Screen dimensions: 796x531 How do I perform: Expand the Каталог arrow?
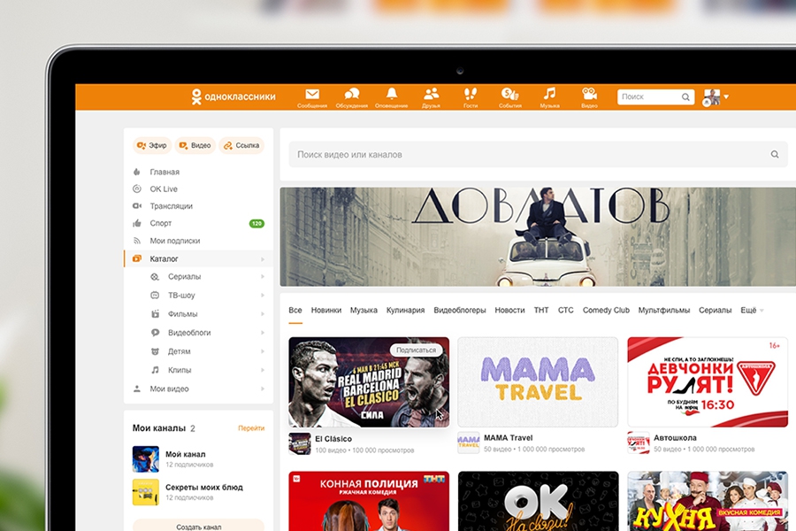click(263, 259)
